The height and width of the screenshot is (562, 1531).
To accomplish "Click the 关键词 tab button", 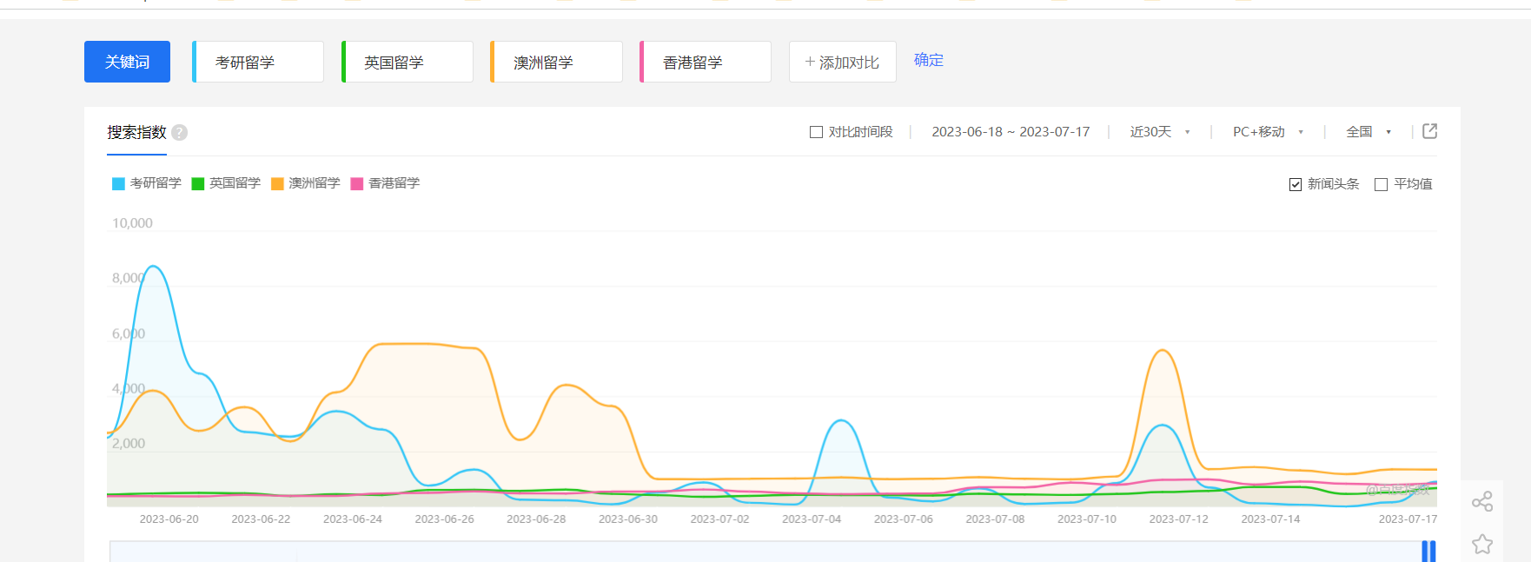I will coord(127,62).
